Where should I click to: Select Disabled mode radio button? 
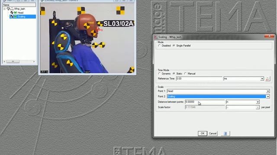(159, 46)
